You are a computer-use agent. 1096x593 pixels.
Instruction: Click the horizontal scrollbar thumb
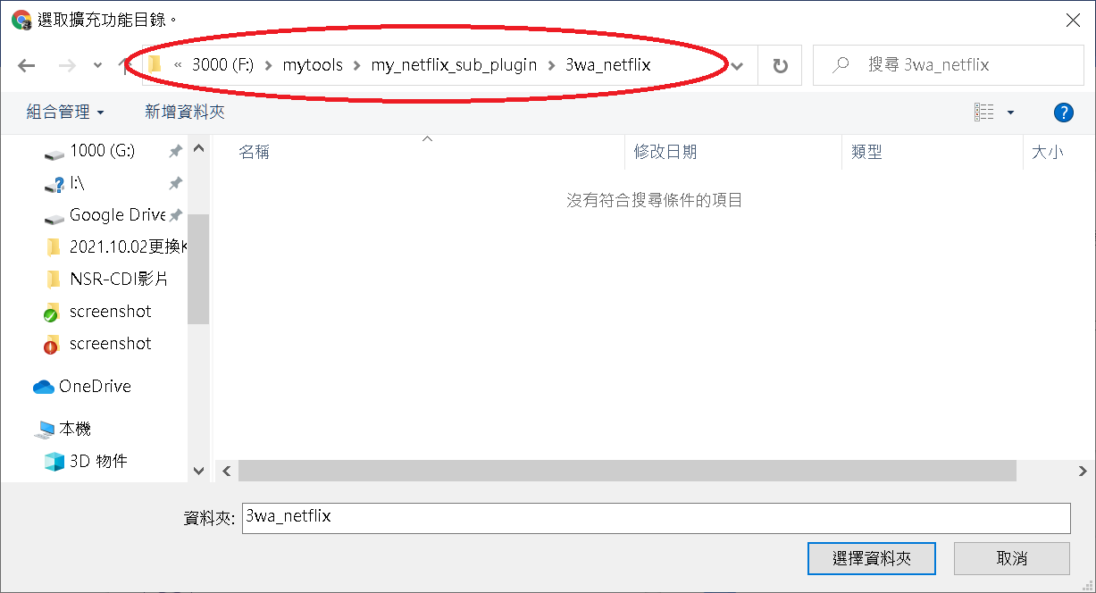click(627, 471)
